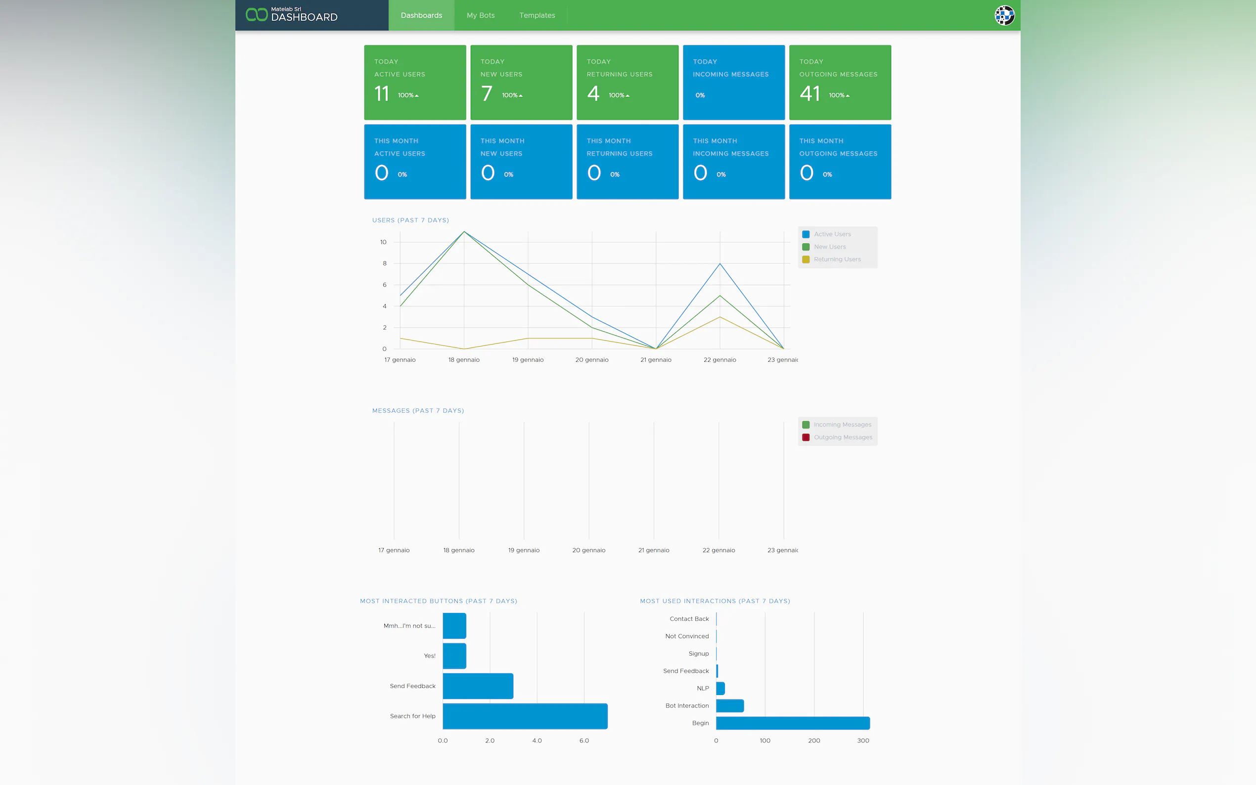Toggle New Users series in legend

click(829, 247)
